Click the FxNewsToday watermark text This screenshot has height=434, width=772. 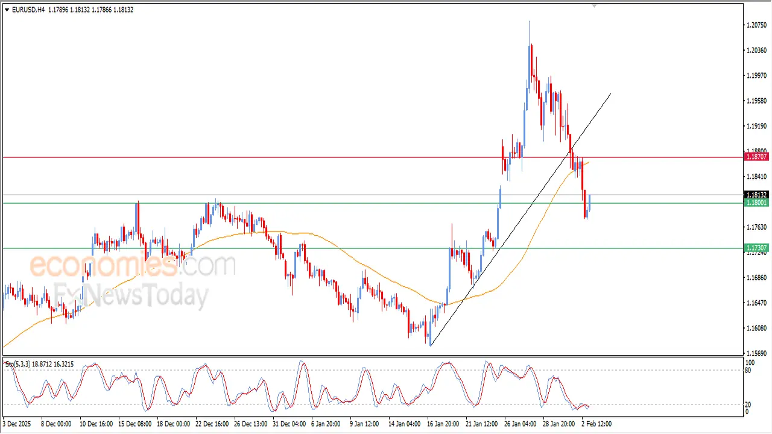(x=131, y=296)
